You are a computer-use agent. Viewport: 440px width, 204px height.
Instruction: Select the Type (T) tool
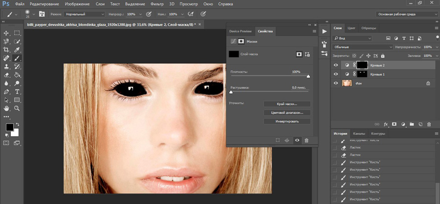pyautogui.click(x=17, y=91)
